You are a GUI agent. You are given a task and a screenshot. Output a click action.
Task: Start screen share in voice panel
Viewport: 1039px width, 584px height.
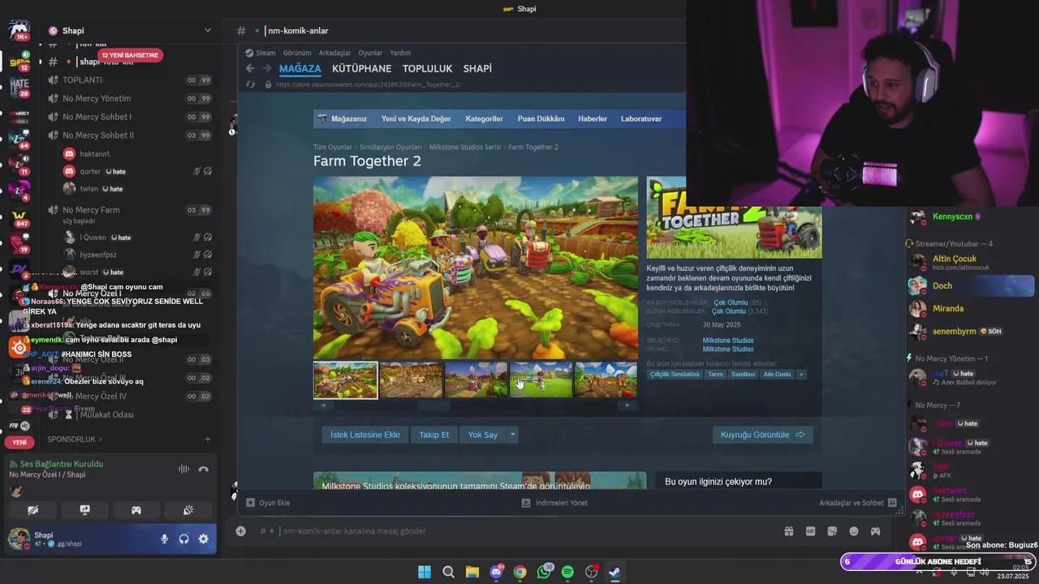84,510
